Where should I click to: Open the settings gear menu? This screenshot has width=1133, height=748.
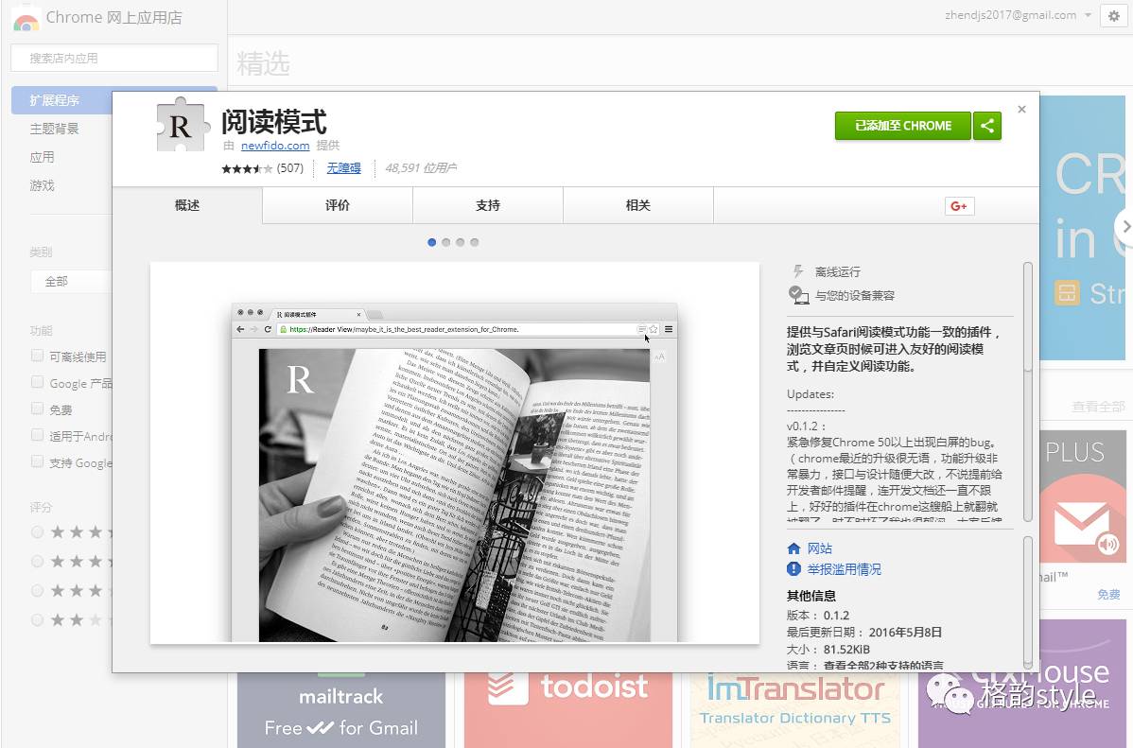pos(1113,16)
